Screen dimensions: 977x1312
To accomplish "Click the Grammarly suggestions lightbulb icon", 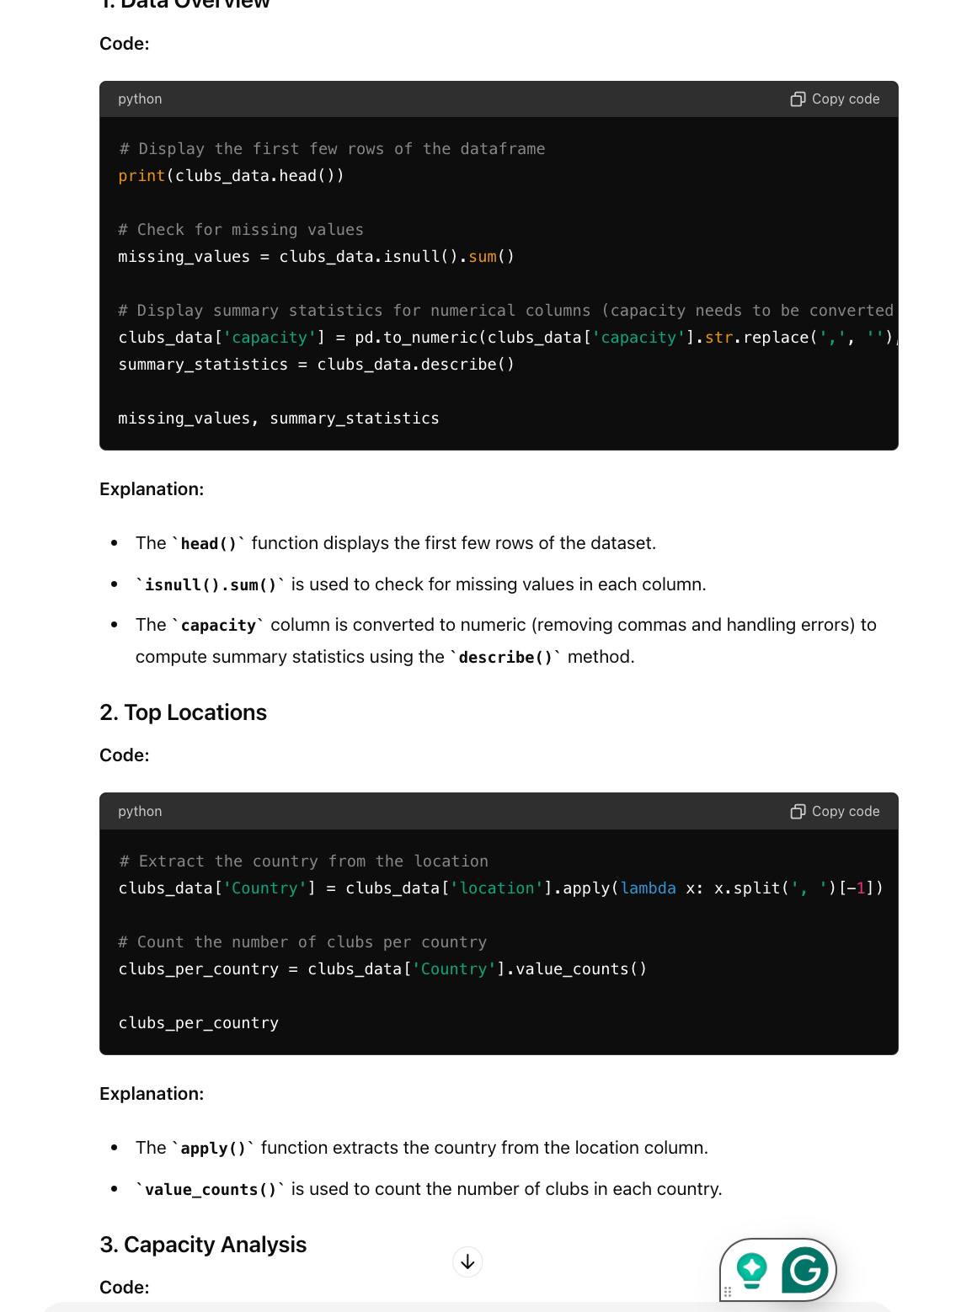I will pos(753,1267).
